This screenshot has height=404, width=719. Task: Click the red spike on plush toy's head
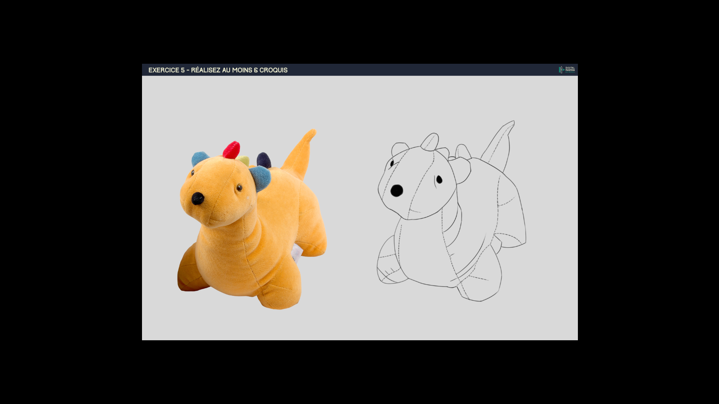point(231,150)
